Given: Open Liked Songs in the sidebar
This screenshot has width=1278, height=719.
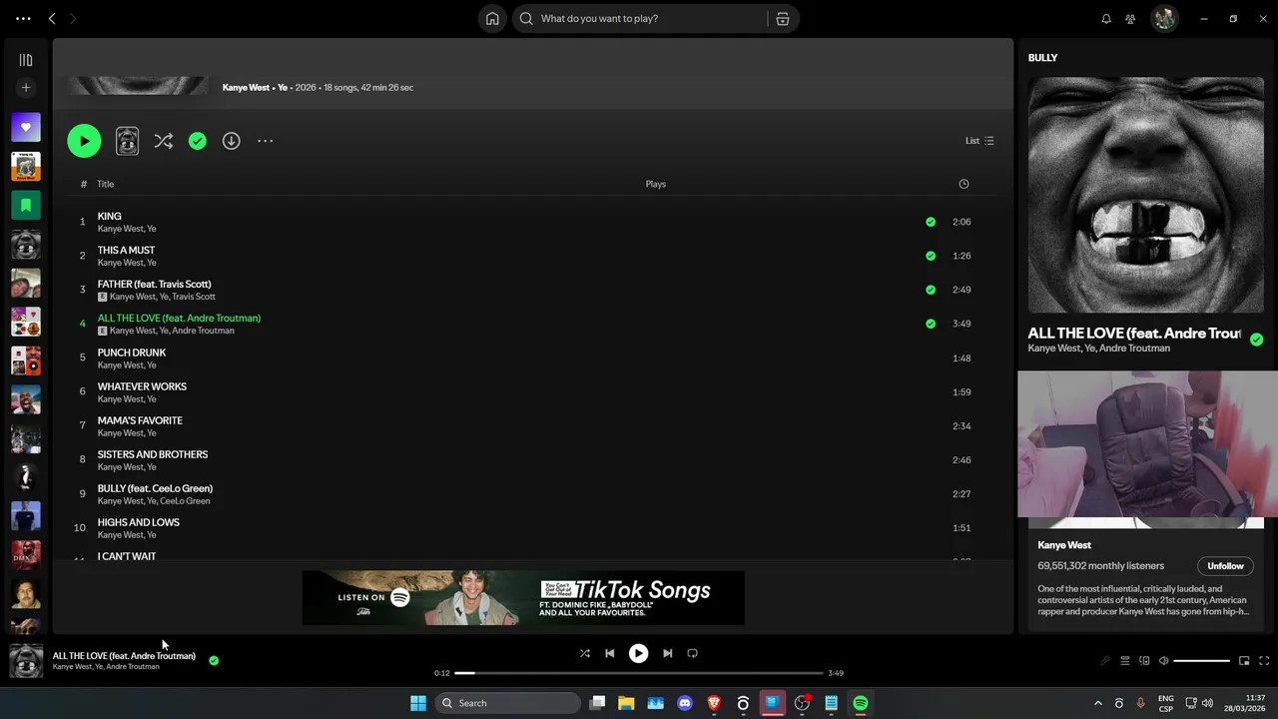Looking at the screenshot, I should 26,127.
